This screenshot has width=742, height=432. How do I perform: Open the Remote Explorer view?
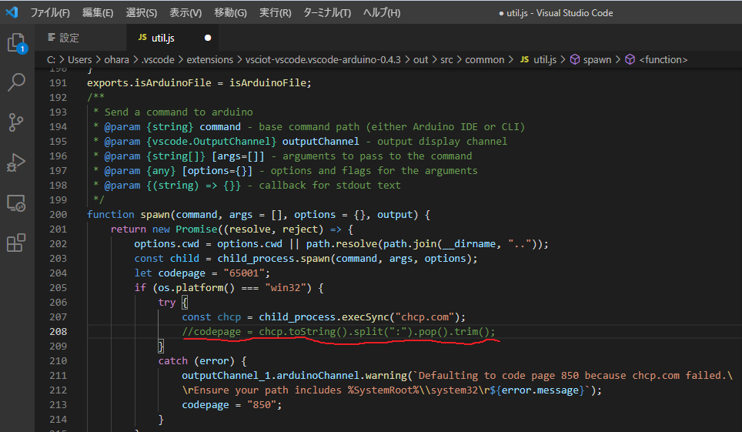(16, 203)
